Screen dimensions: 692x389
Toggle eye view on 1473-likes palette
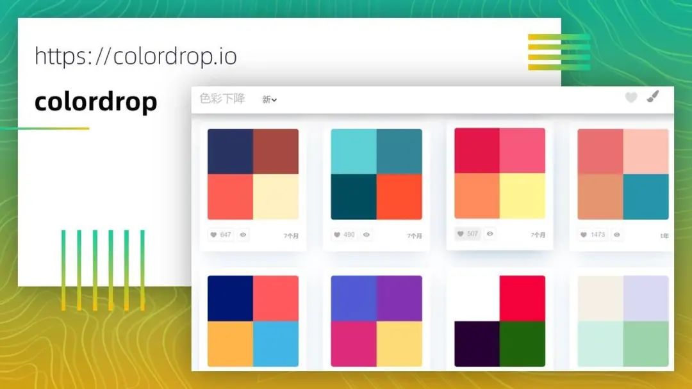tap(617, 235)
